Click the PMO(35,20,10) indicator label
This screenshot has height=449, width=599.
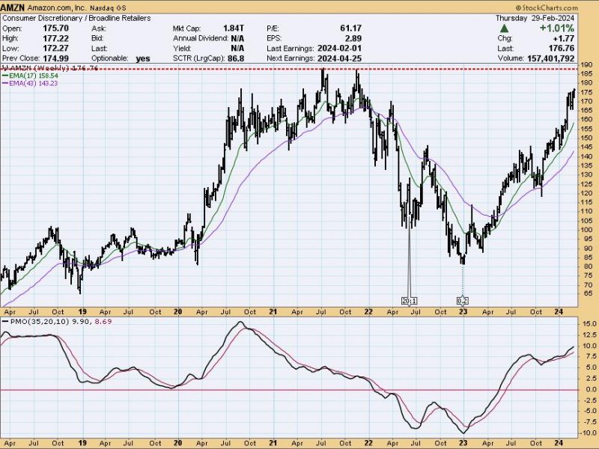pyautogui.click(x=40, y=322)
